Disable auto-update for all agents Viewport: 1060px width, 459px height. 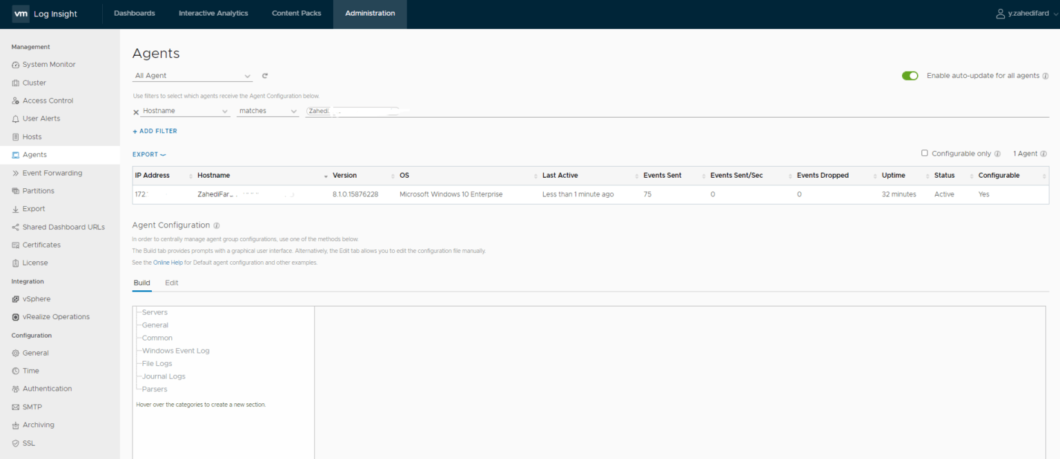(x=910, y=76)
